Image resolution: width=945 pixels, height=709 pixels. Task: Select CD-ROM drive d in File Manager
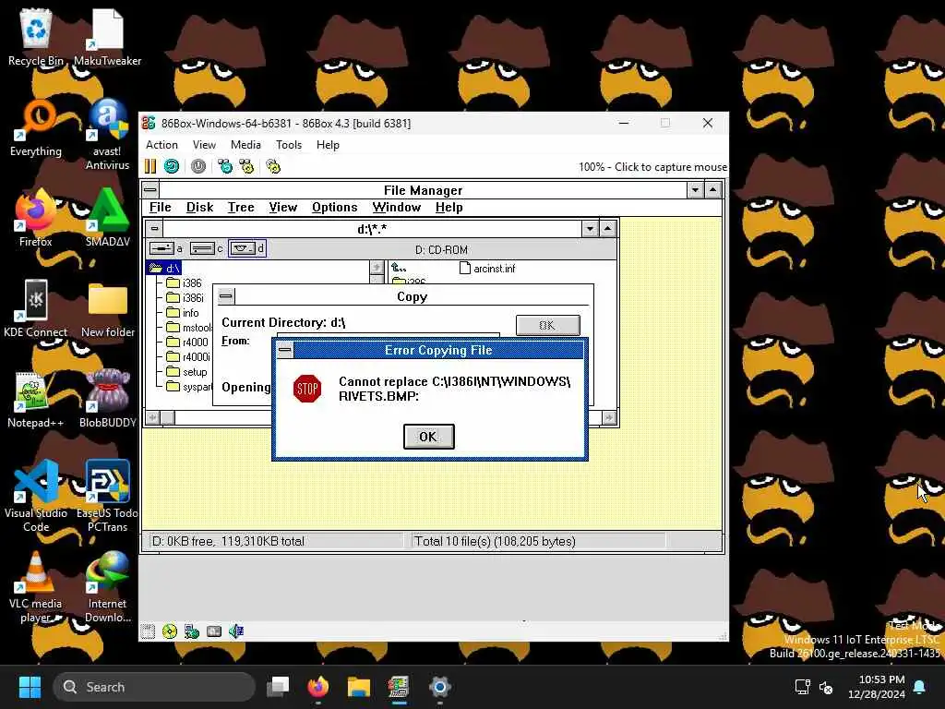(247, 248)
